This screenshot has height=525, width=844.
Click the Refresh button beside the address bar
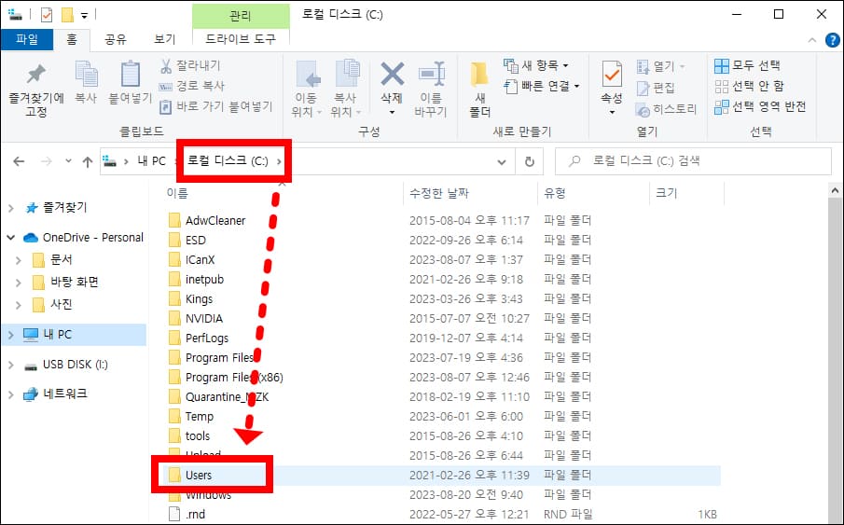(530, 161)
